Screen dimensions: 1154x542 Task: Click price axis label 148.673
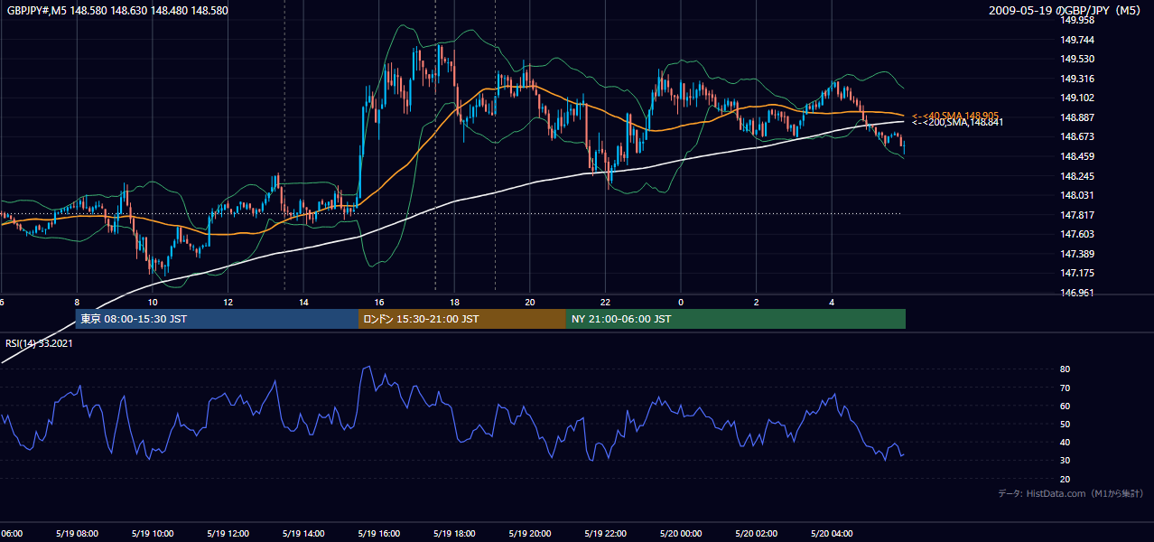(1077, 136)
